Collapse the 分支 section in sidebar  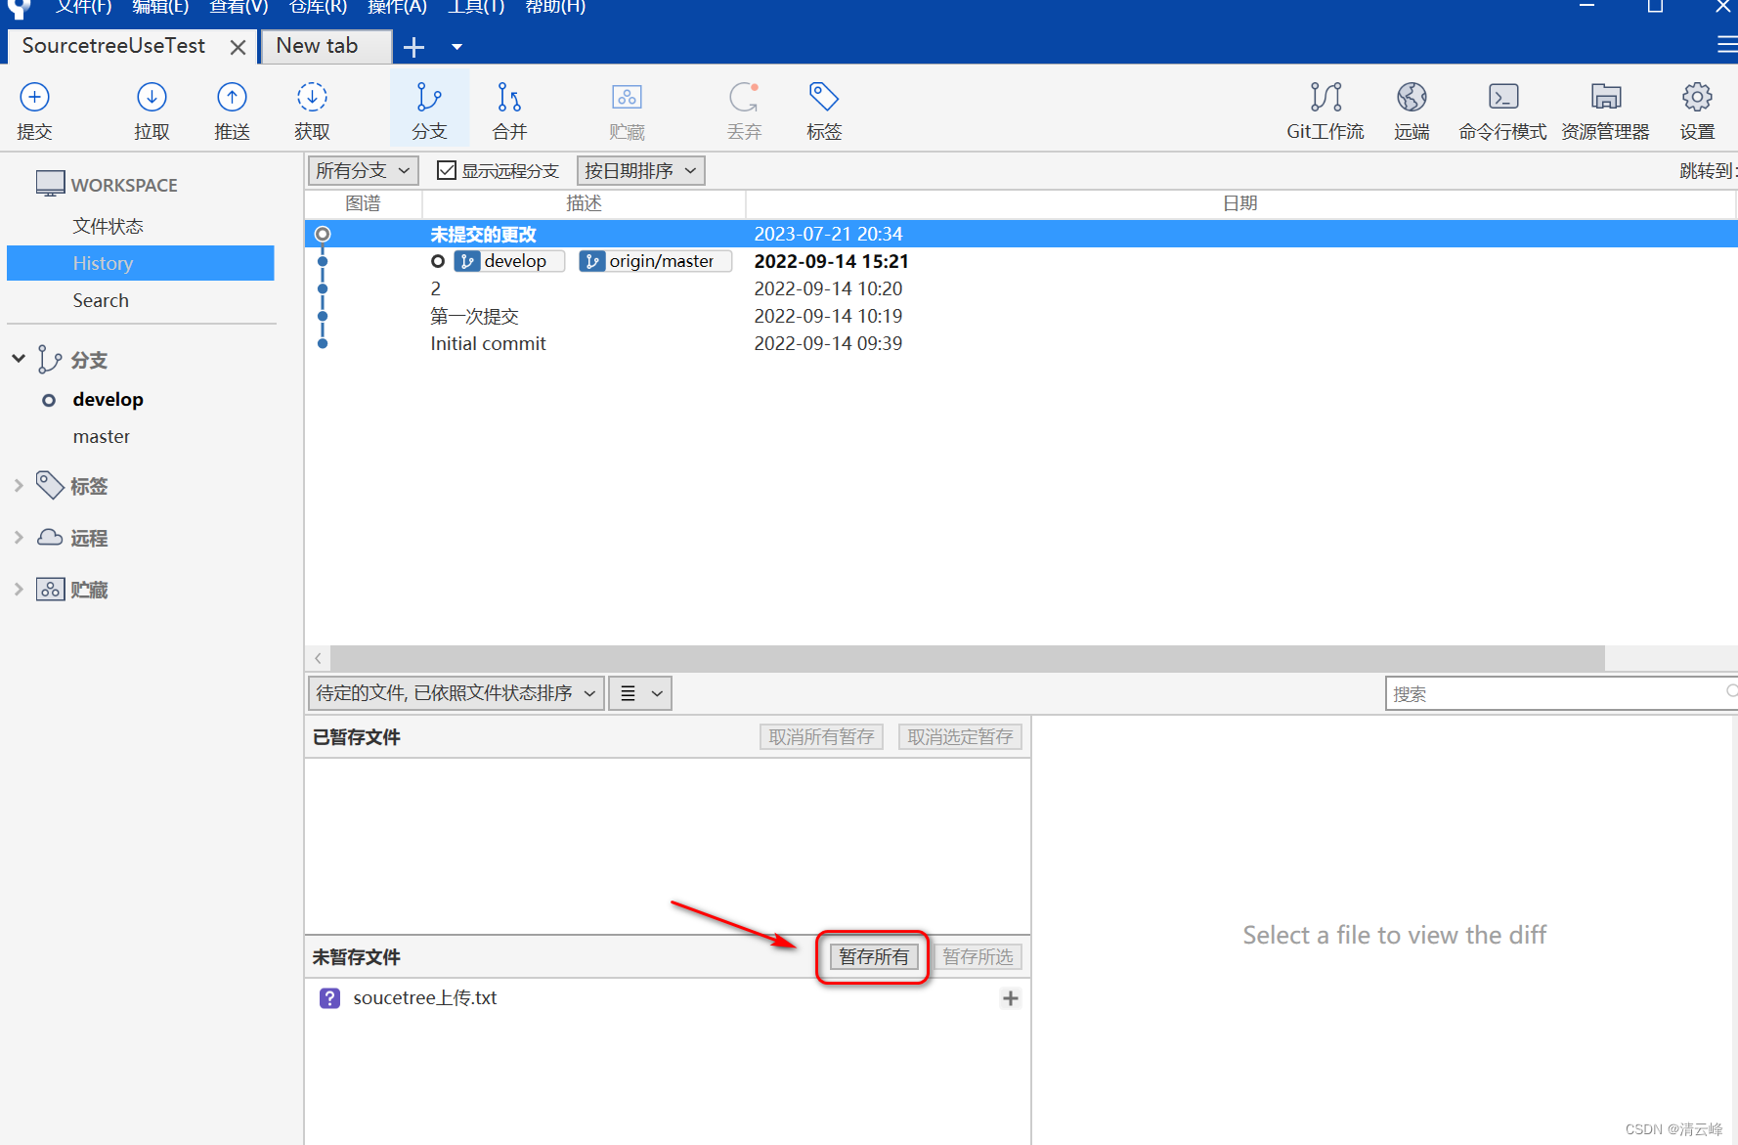click(x=19, y=359)
